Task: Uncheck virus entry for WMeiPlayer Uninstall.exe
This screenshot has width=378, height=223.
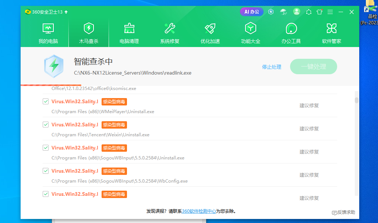Action: [46, 101]
